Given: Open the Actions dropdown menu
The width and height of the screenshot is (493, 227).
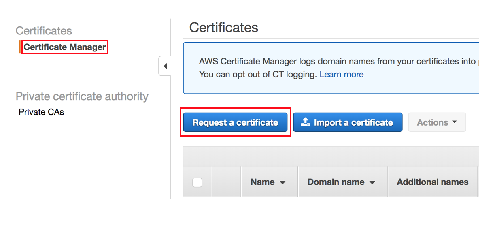Looking at the screenshot, I should [437, 122].
